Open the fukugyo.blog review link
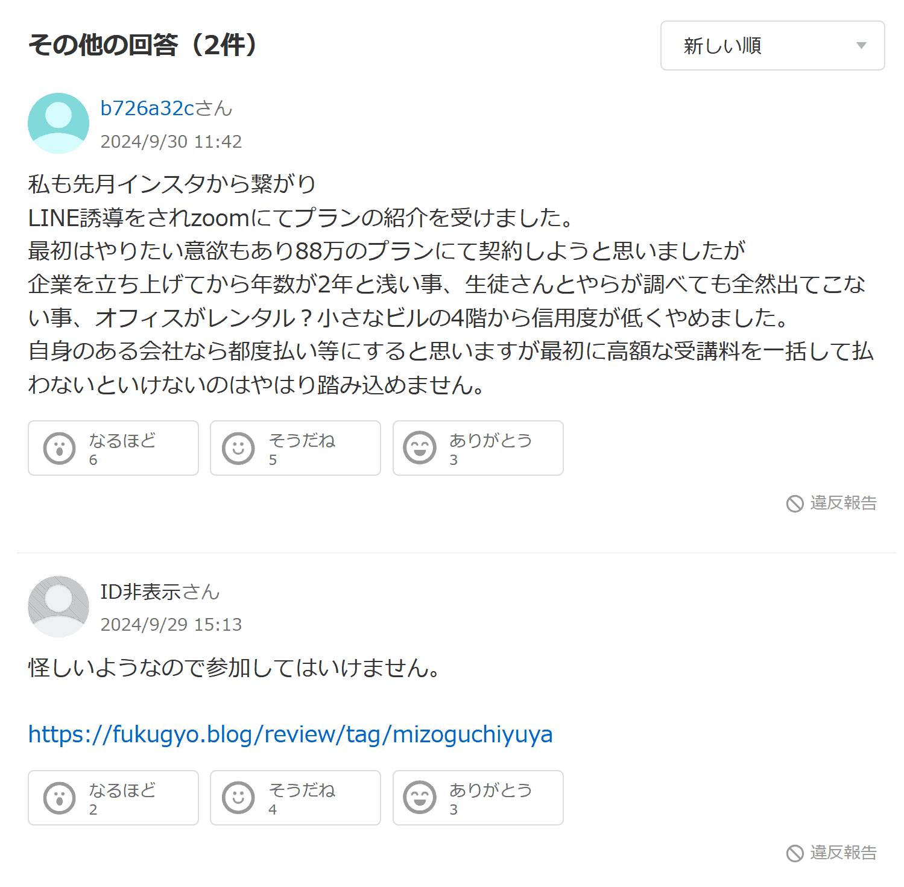This screenshot has height=887, width=904. [290, 734]
